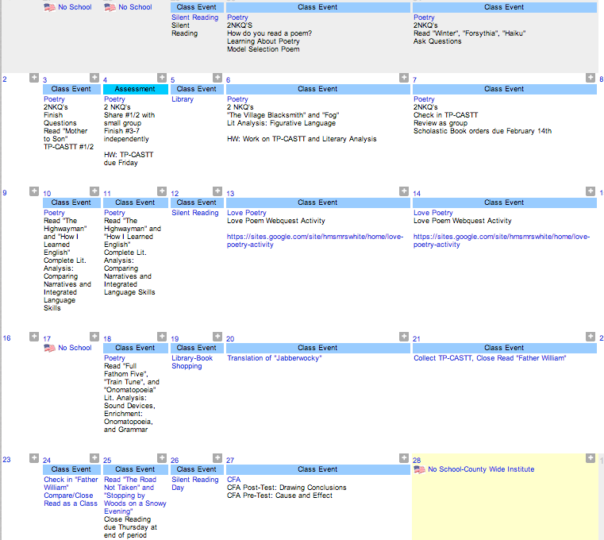Open day 20 Class Event header

pyautogui.click(x=317, y=348)
